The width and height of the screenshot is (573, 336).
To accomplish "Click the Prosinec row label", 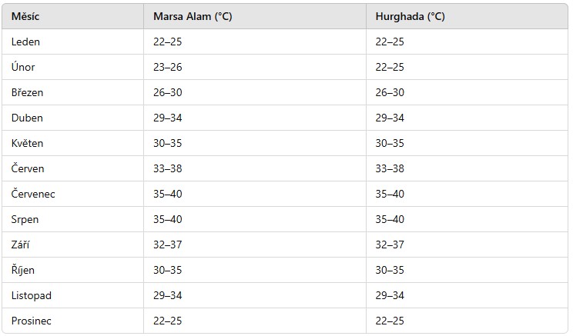I will 31,321.
